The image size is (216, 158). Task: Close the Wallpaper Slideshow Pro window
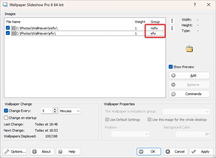209,5
